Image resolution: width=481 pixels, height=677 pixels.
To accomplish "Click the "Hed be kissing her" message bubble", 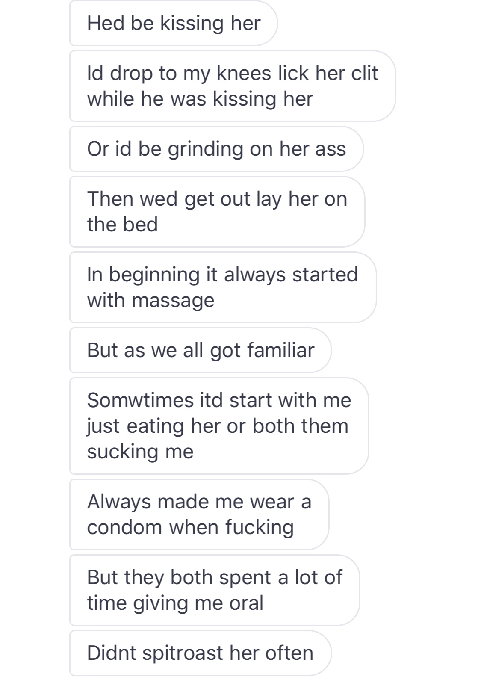I will click(x=174, y=23).
